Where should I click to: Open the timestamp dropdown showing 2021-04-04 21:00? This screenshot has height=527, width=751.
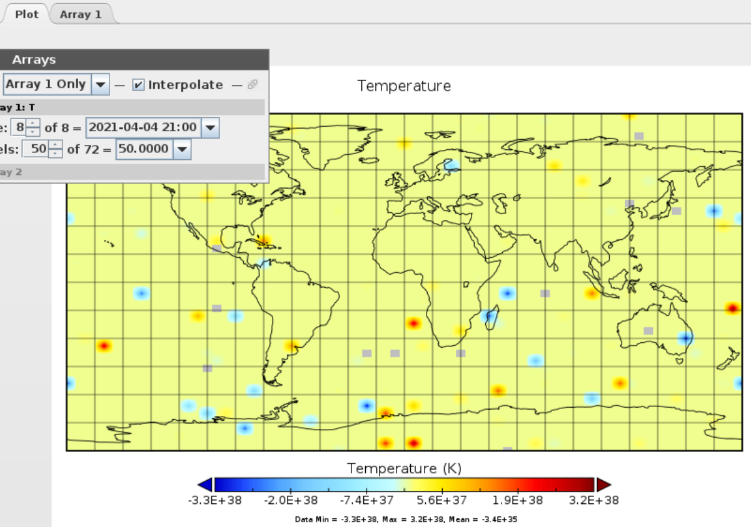click(210, 127)
